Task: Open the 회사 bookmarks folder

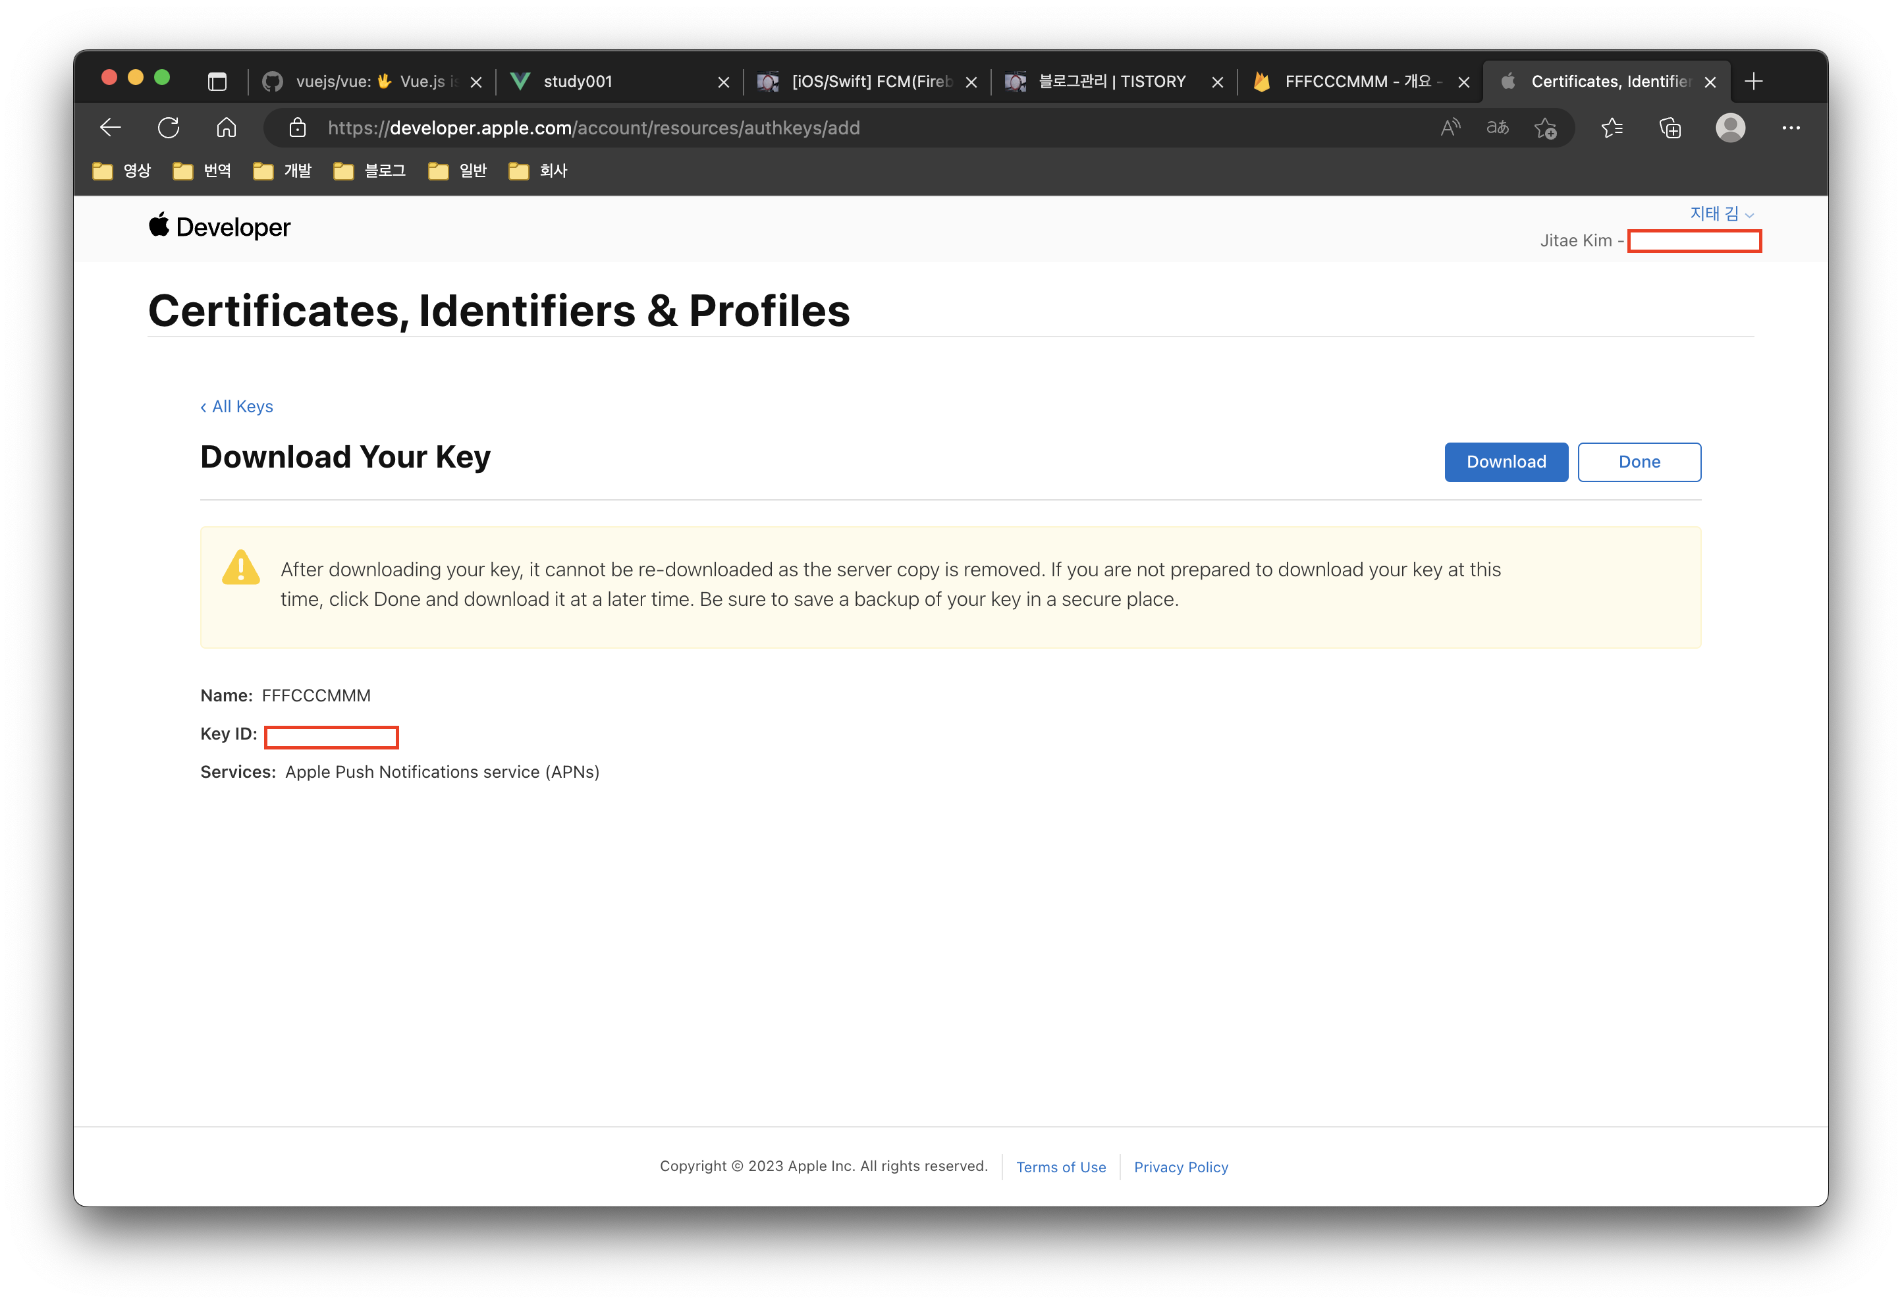Action: tap(537, 171)
